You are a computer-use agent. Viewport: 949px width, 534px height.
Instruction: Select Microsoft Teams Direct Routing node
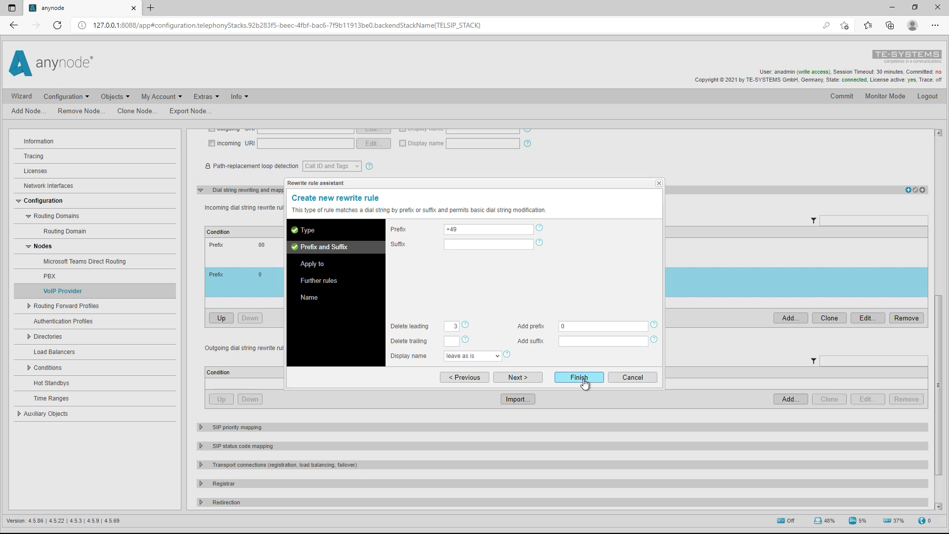coord(85,262)
